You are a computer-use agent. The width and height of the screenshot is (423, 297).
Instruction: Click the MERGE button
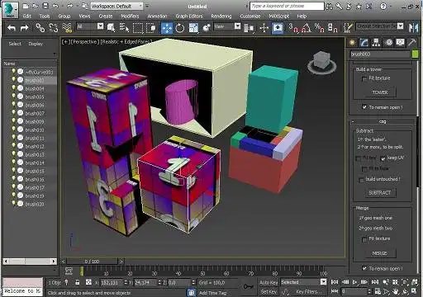pos(379,253)
